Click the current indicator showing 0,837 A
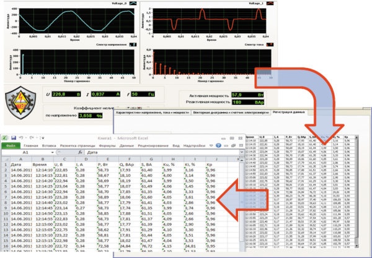 tap(105, 94)
